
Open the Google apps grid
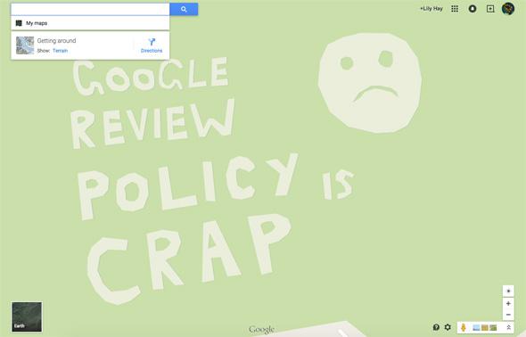[x=455, y=9]
